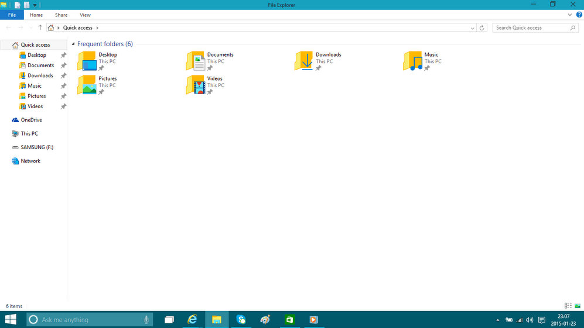Refresh the current folder view
This screenshot has height=328, width=584.
tap(482, 27)
